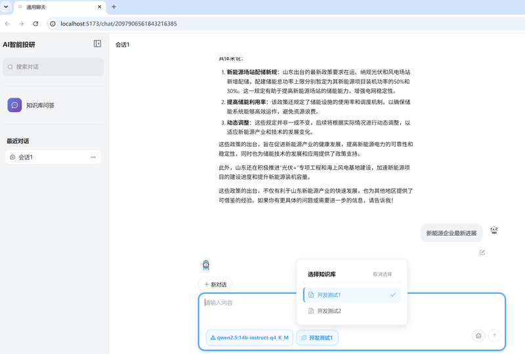Click 取消选择 to clear knowledge base selection
This screenshot has width=525, height=354.
(x=383, y=274)
